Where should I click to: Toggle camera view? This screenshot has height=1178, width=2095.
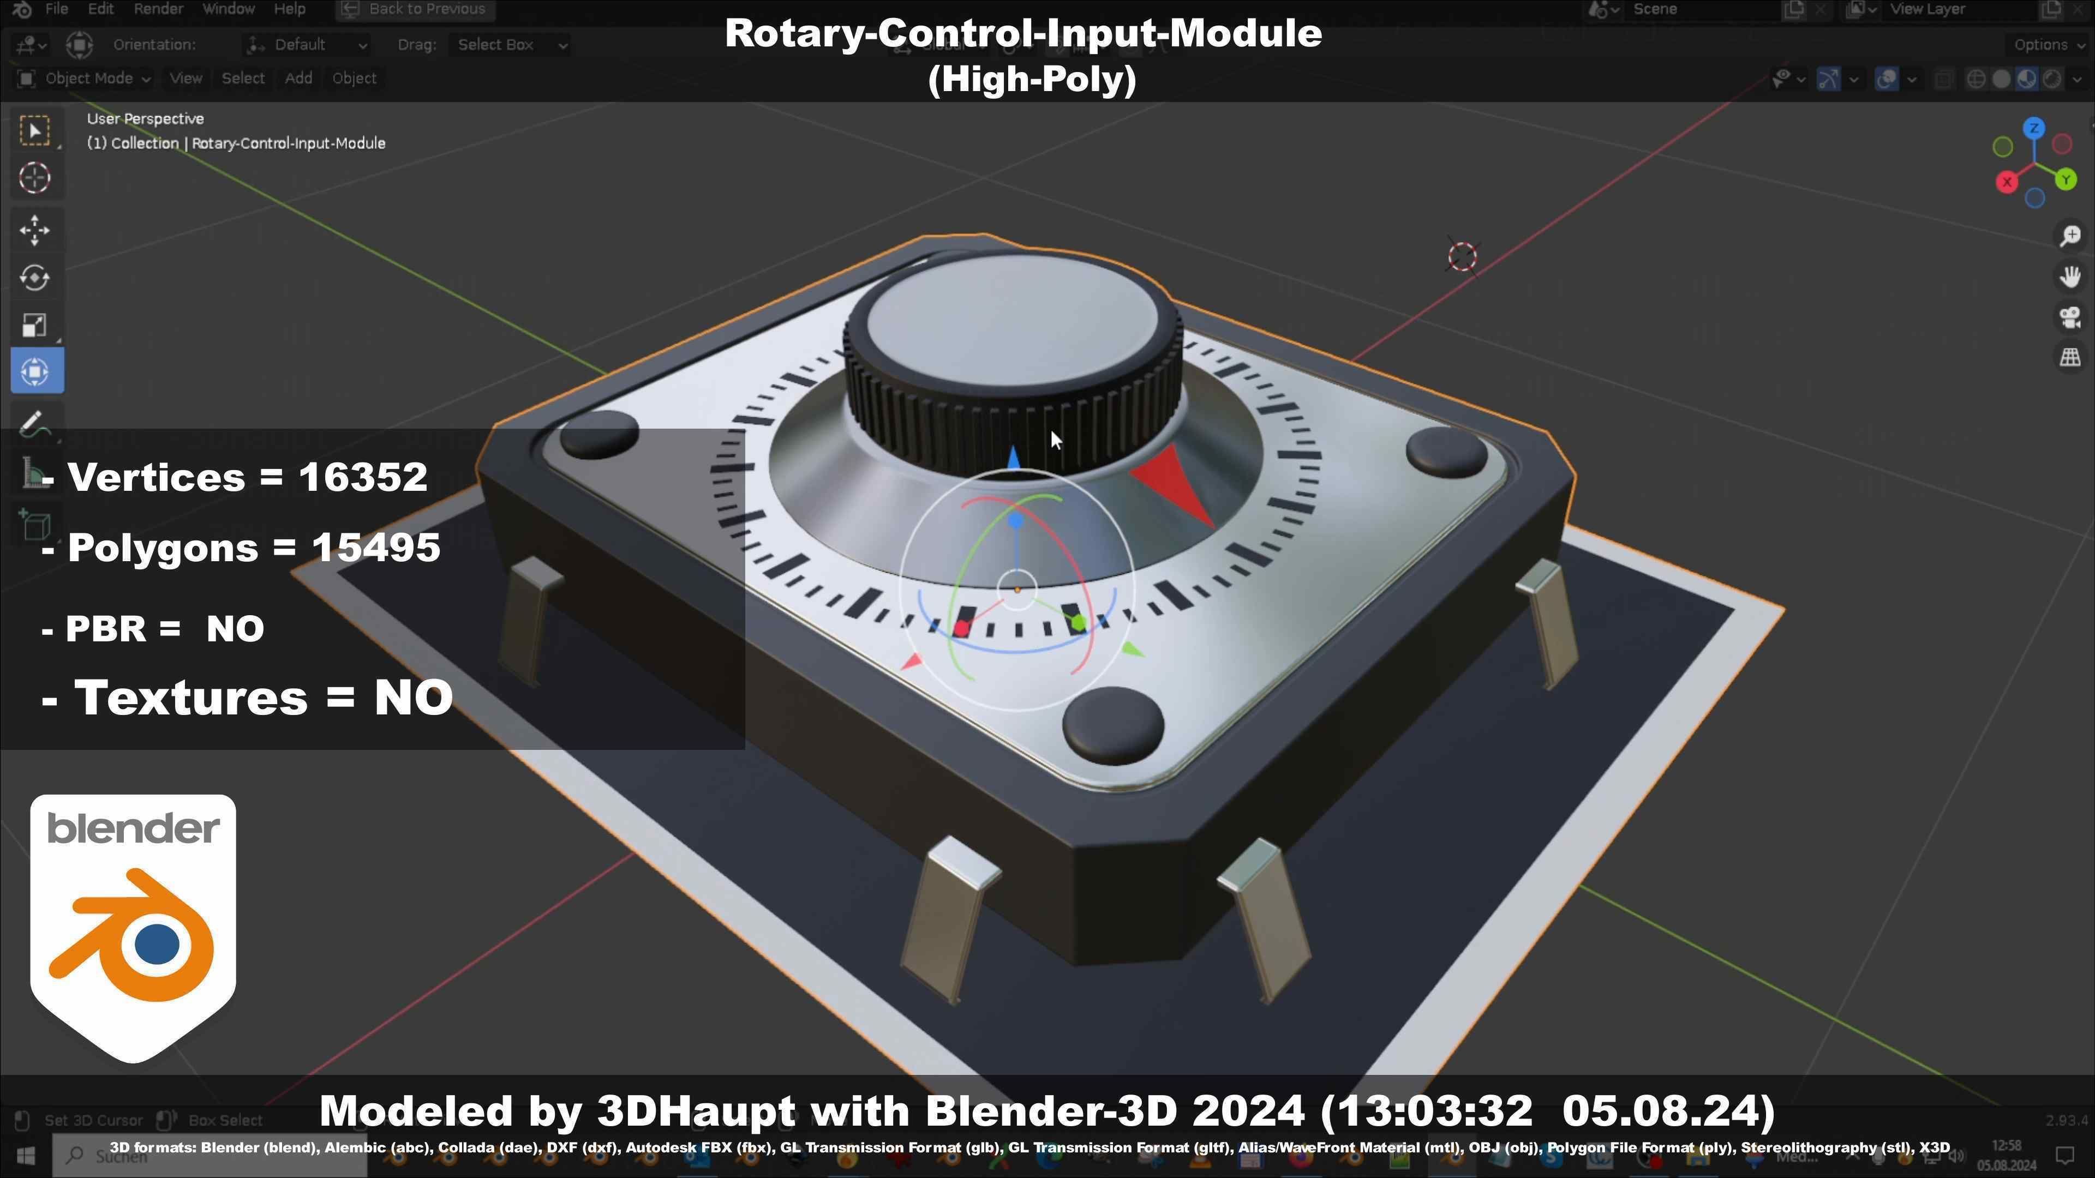[x=2070, y=317]
